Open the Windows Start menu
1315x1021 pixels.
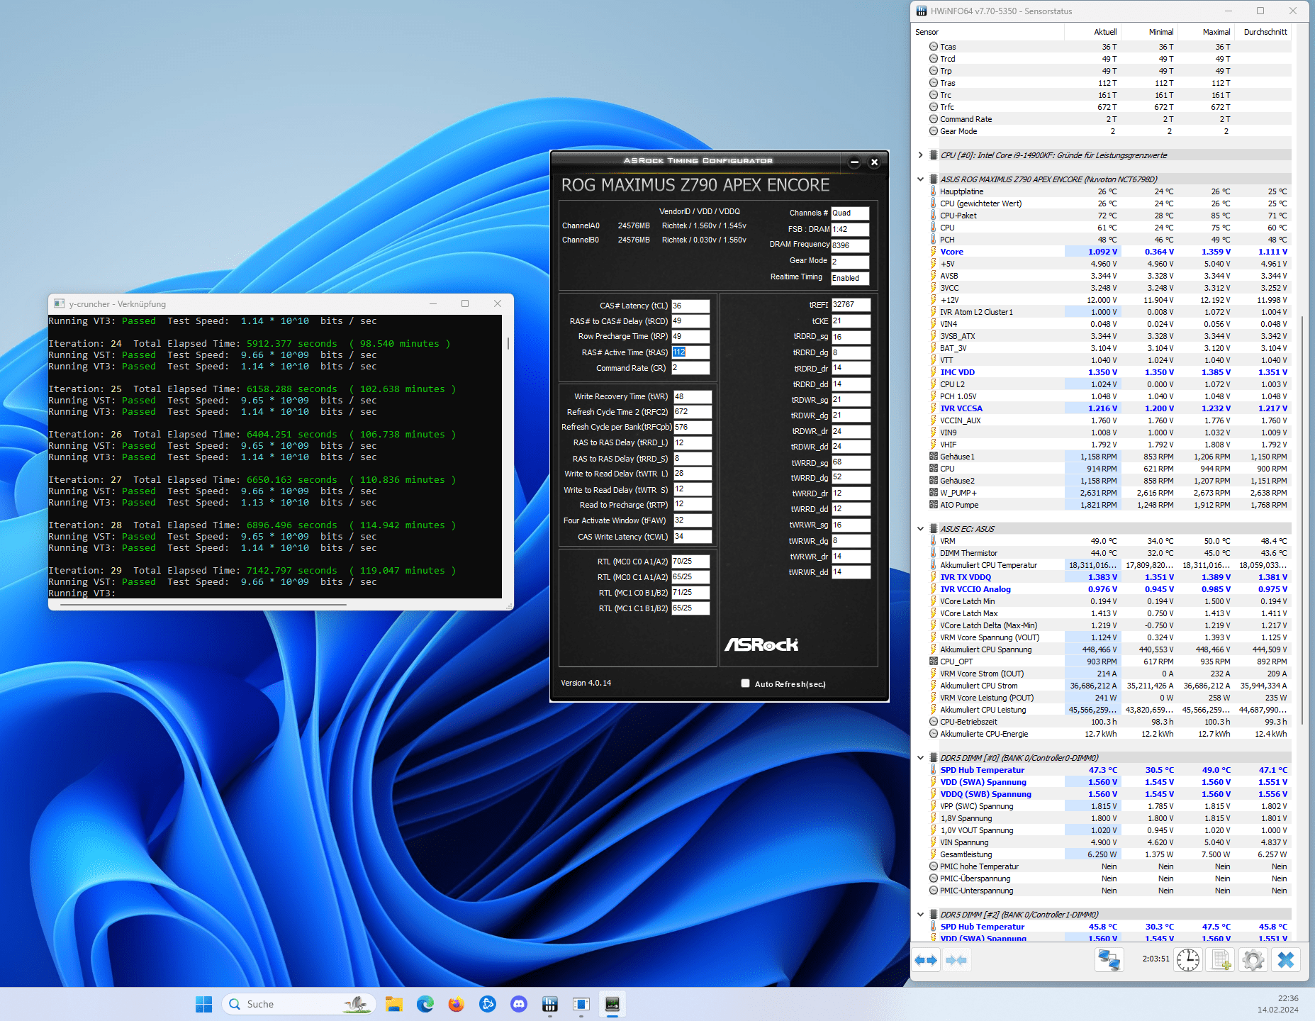click(x=204, y=1004)
